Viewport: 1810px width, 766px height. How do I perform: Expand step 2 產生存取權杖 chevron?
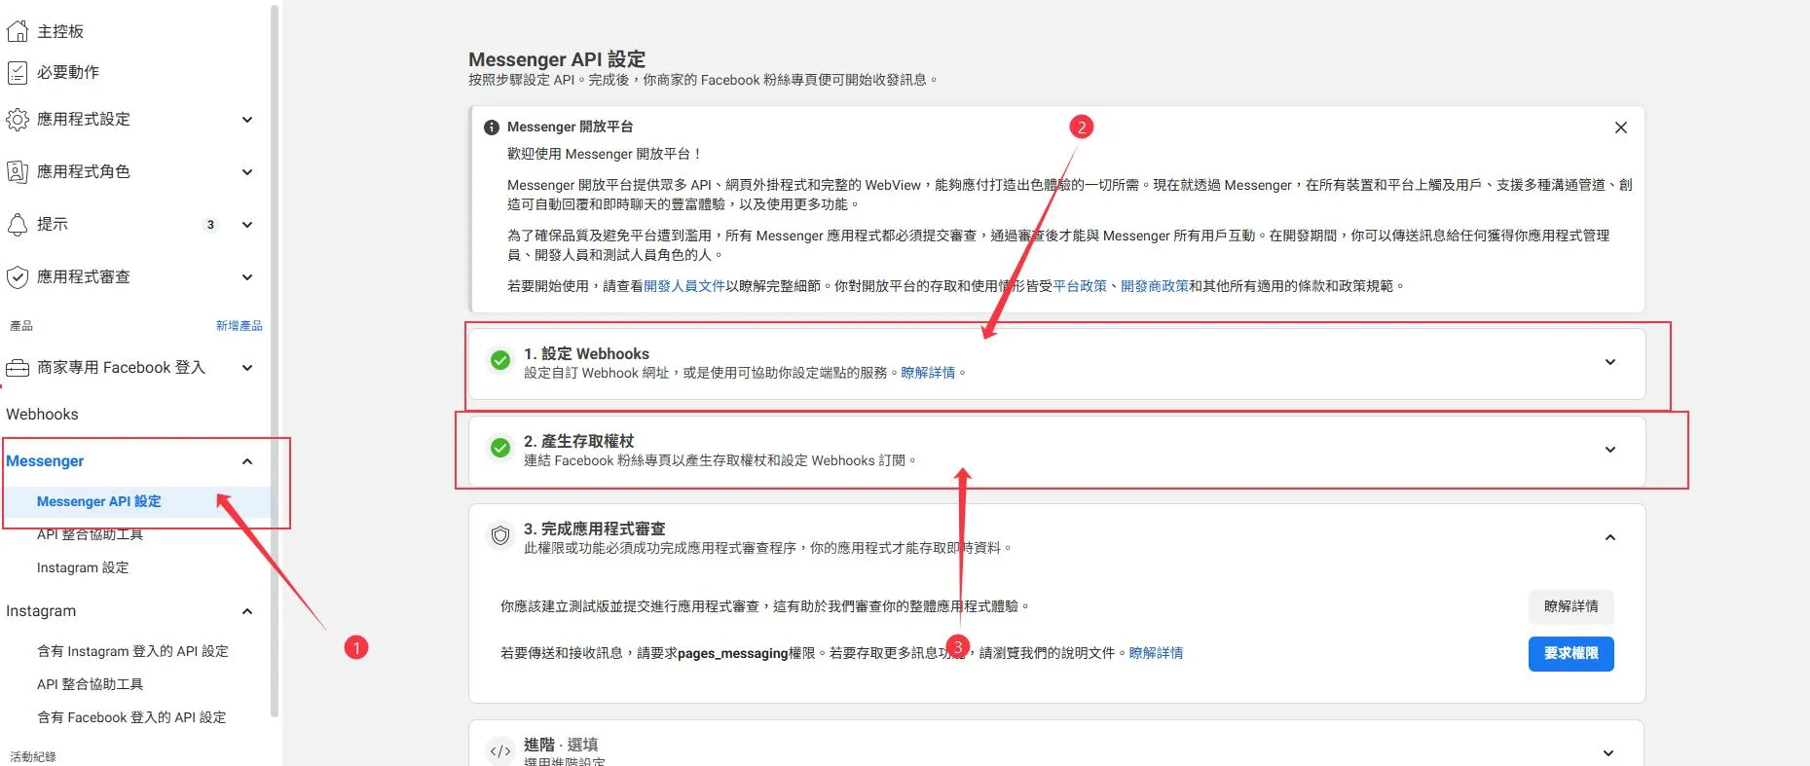click(x=1610, y=450)
